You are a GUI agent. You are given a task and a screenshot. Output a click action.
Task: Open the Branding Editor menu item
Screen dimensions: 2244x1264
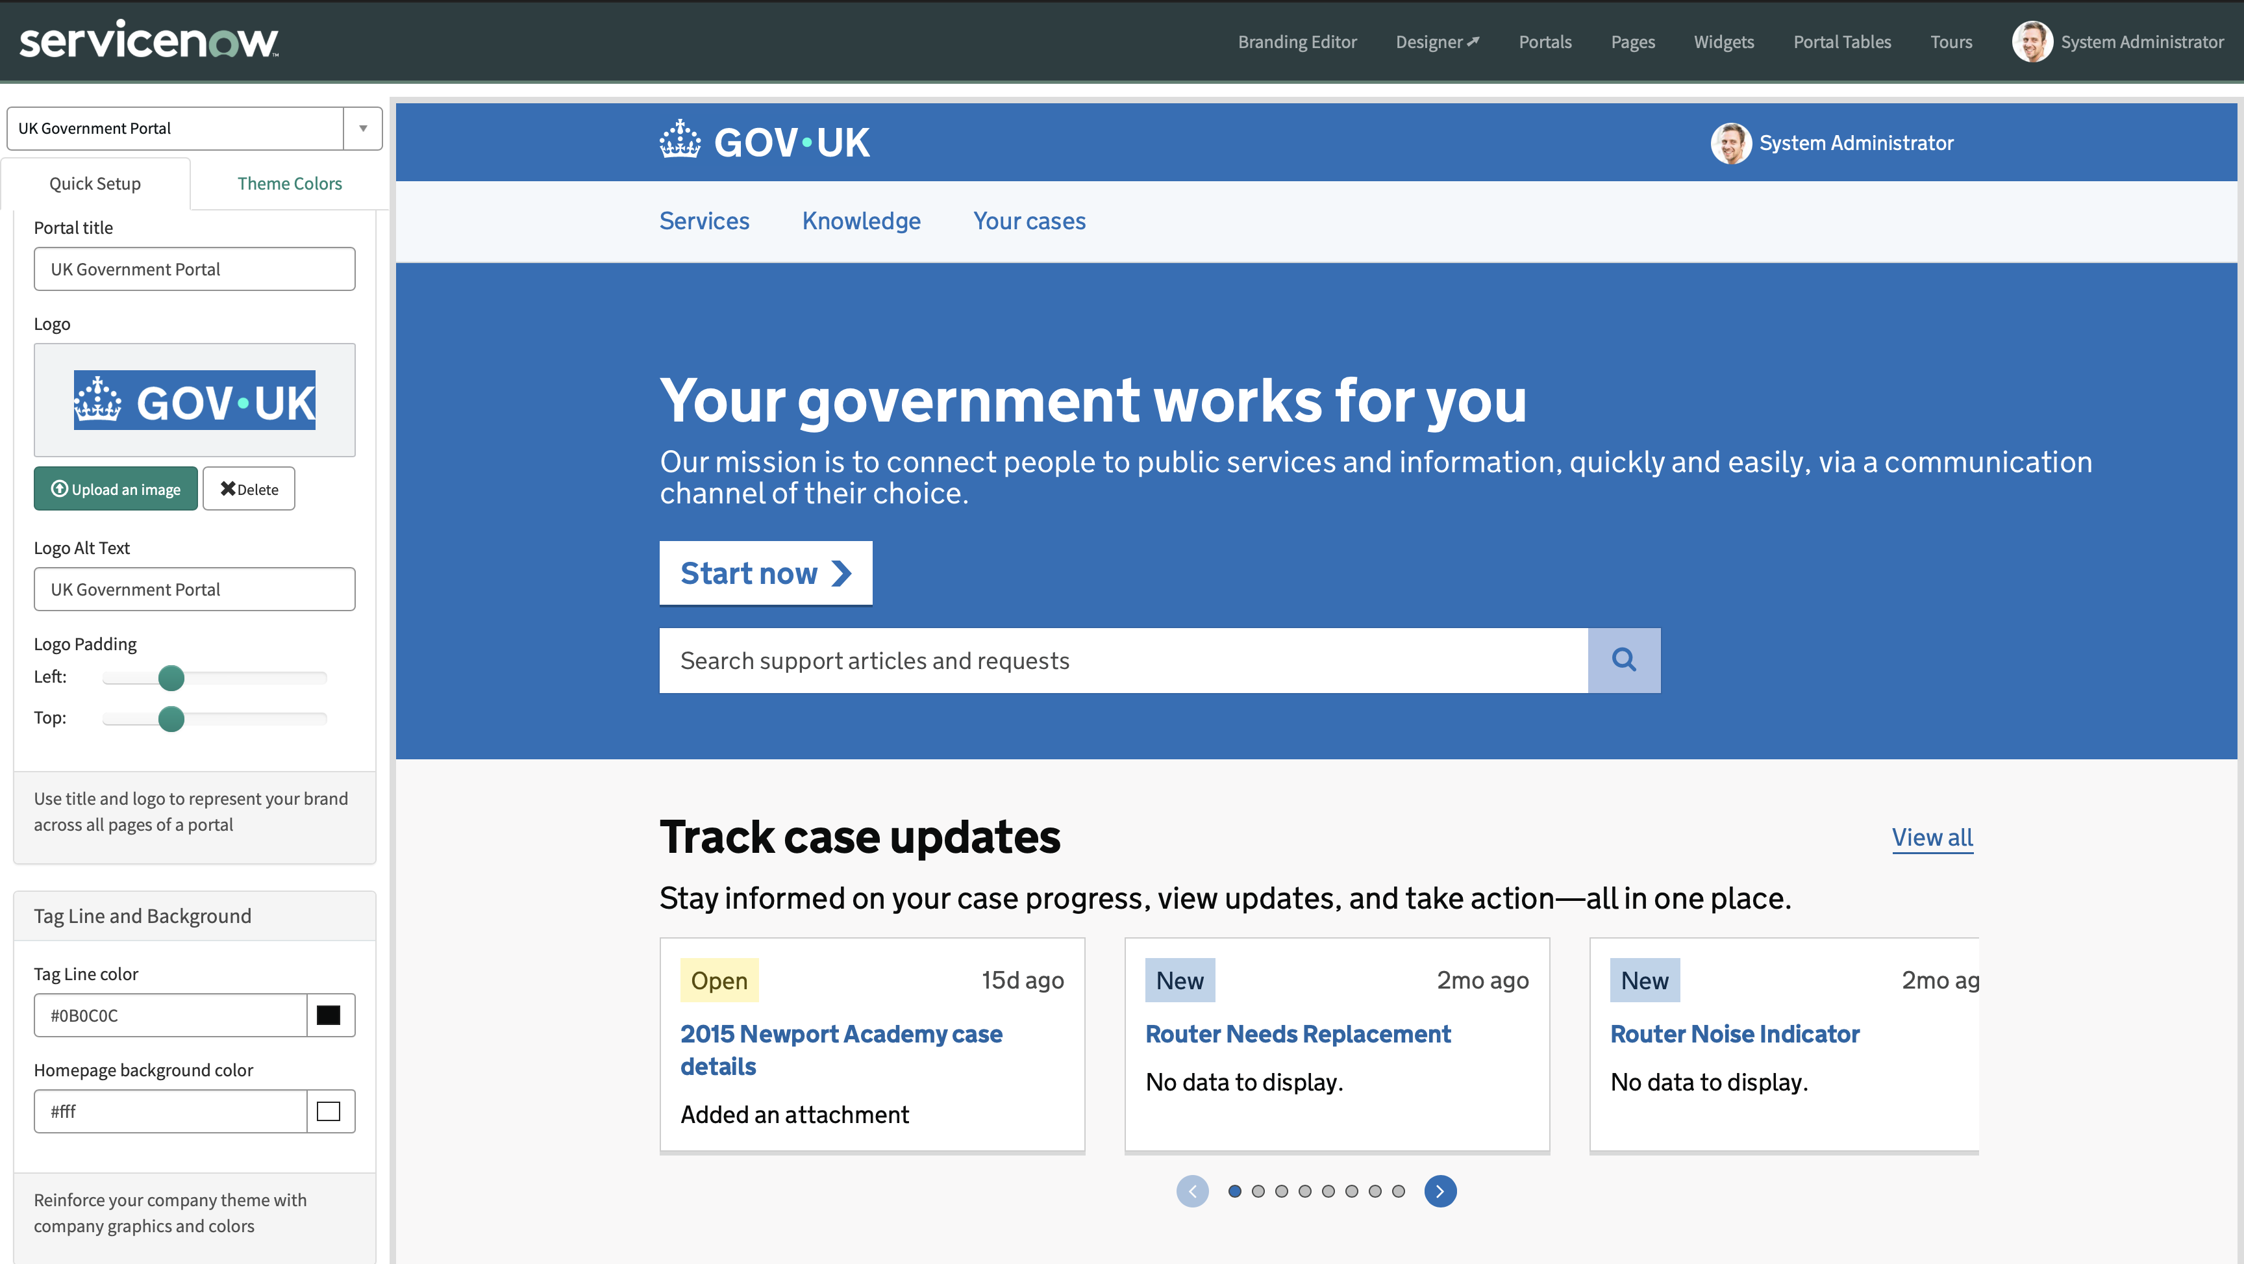(1297, 42)
